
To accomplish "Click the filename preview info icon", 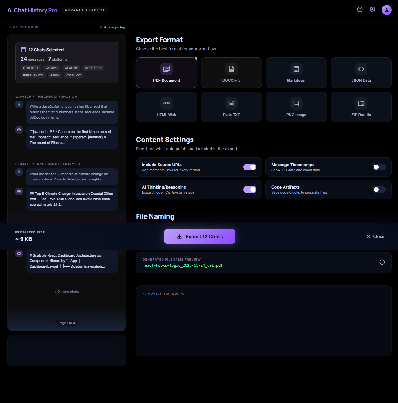I will pyautogui.click(x=382, y=262).
